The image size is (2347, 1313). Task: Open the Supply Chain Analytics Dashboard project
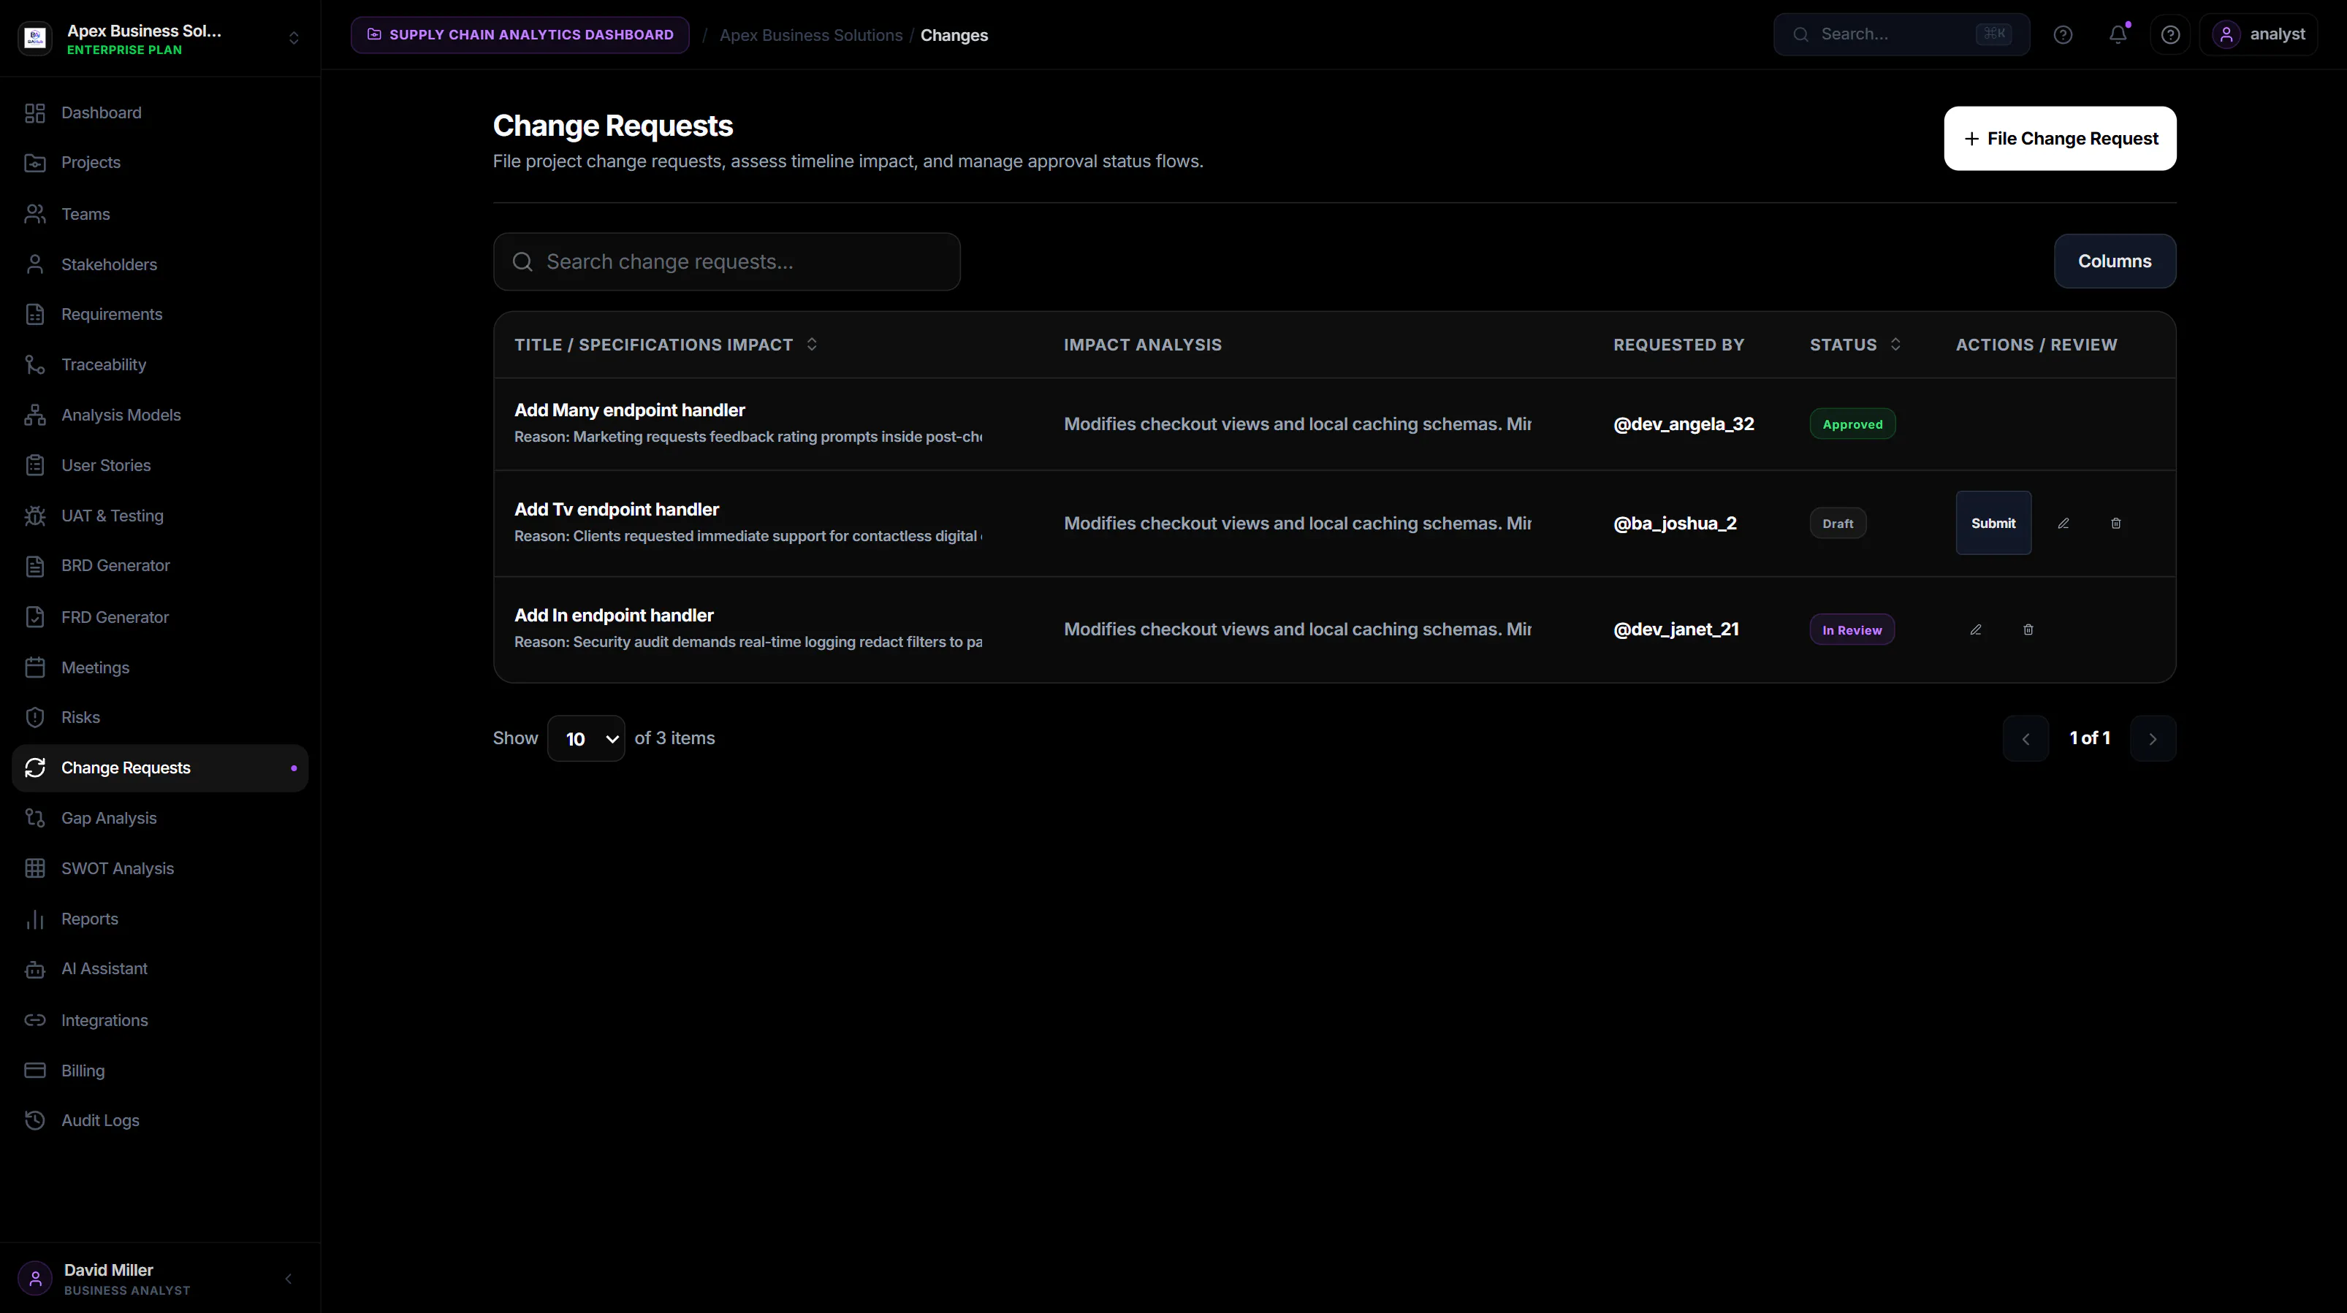pyautogui.click(x=520, y=34)
